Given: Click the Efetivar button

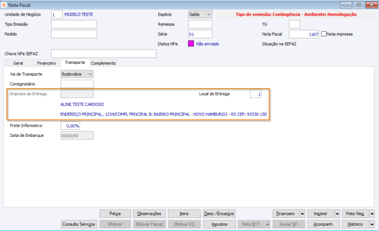Looking at the screenshot, I should [x=115, y=224].
